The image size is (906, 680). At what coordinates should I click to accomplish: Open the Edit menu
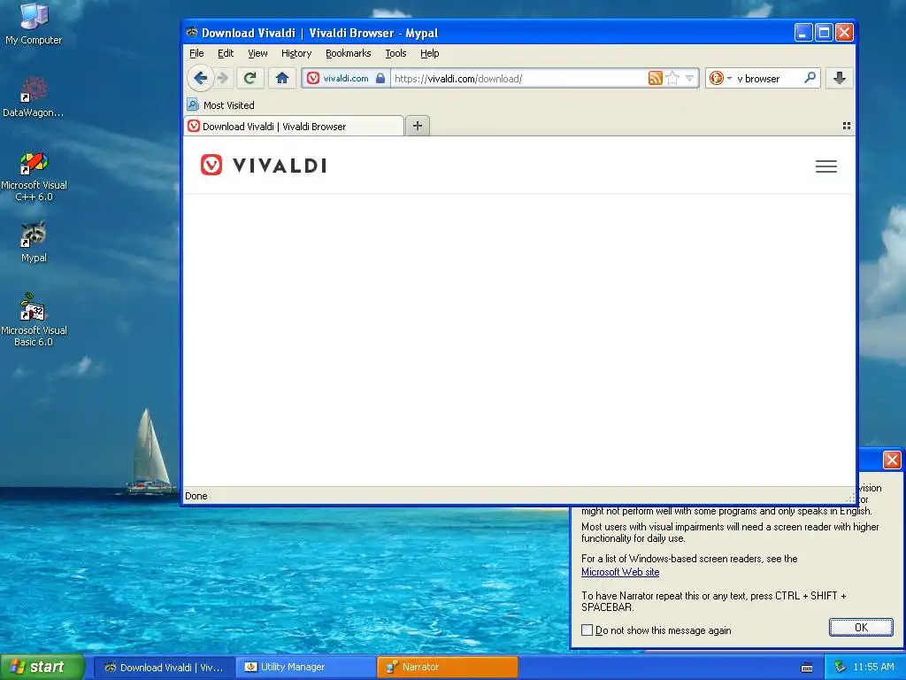pos(226,53)
